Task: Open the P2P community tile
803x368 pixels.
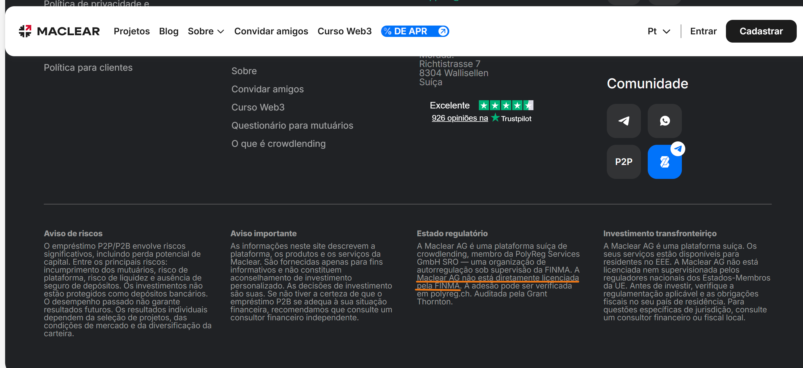Action: click(x=624, y=162)
